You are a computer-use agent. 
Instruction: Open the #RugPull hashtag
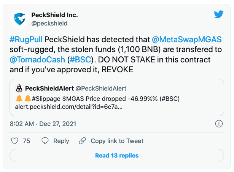pyautogui.click(x=26, y=40)
